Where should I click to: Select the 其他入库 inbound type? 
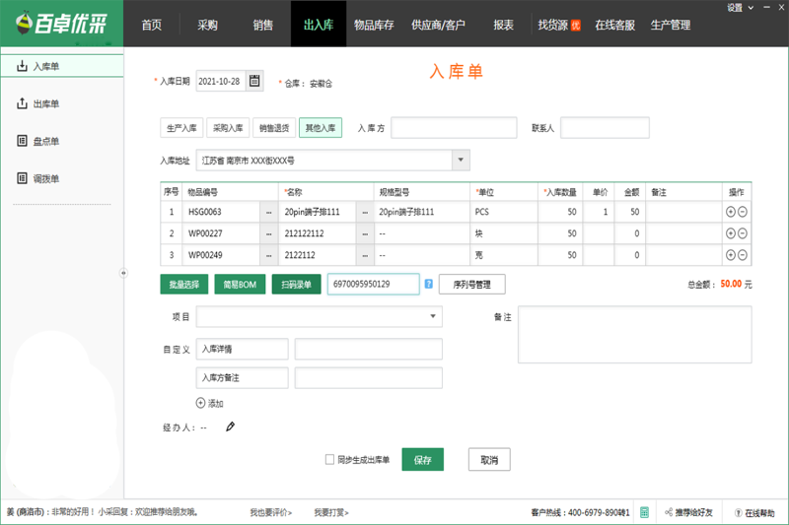321,128
